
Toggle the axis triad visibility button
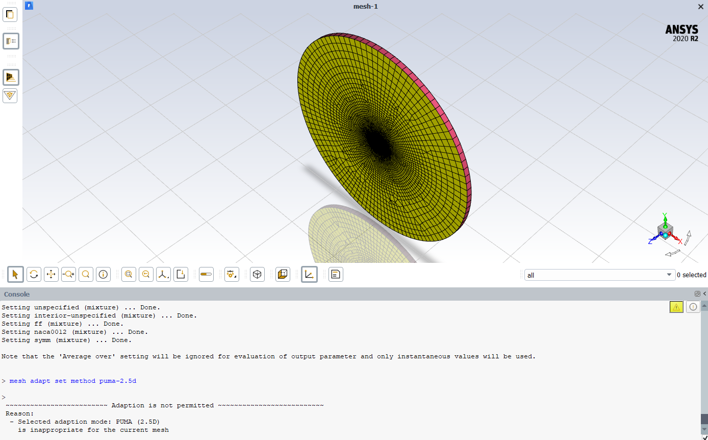pos(309,275)
